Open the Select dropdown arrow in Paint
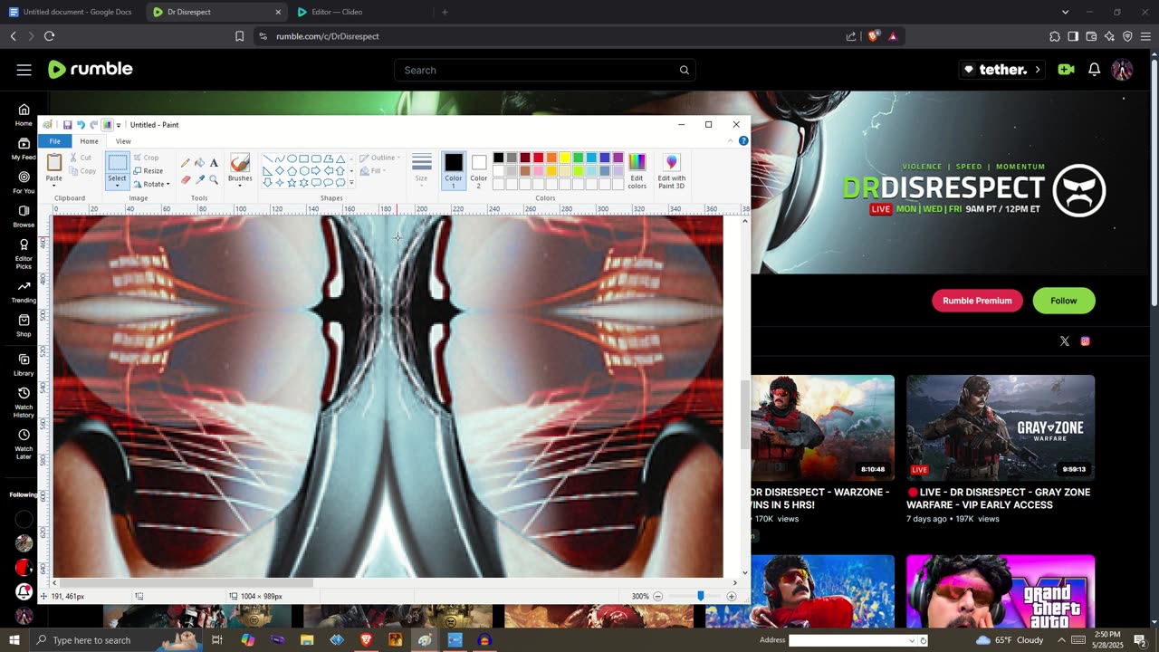The image size is (1159, 652). point(117,184)
